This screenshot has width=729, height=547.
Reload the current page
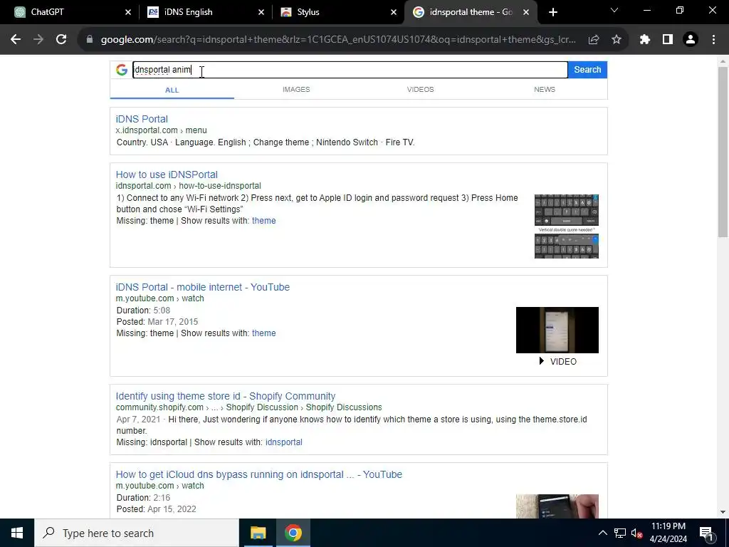pyautogui.click(x=61, y=40)
